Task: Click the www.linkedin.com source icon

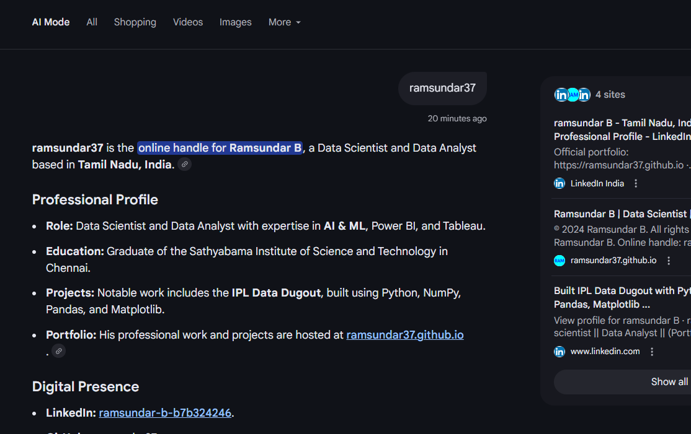Action: [x=559, y=351]
